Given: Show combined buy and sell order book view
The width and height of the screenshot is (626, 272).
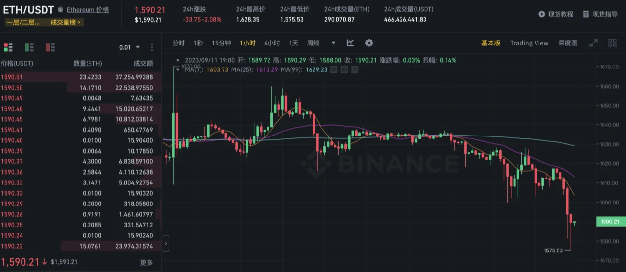Looking at the screenshot, I should click(x=8, y=47).
